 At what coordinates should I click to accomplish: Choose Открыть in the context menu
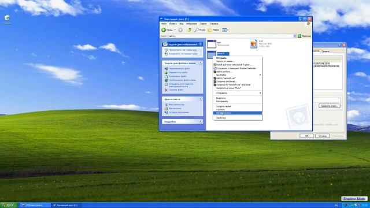tap(238, 58)
